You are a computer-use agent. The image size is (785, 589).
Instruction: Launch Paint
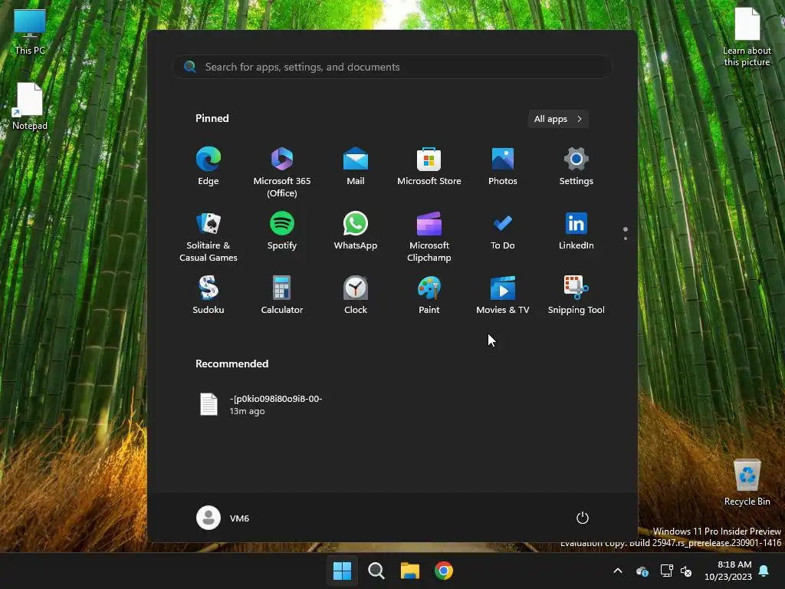(x=429, y=295)
